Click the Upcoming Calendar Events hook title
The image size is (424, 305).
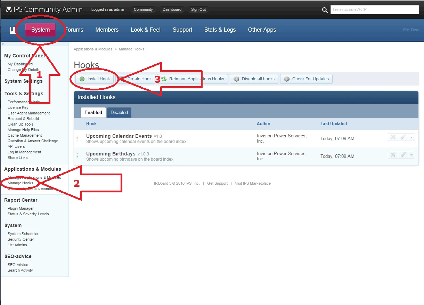119,136
